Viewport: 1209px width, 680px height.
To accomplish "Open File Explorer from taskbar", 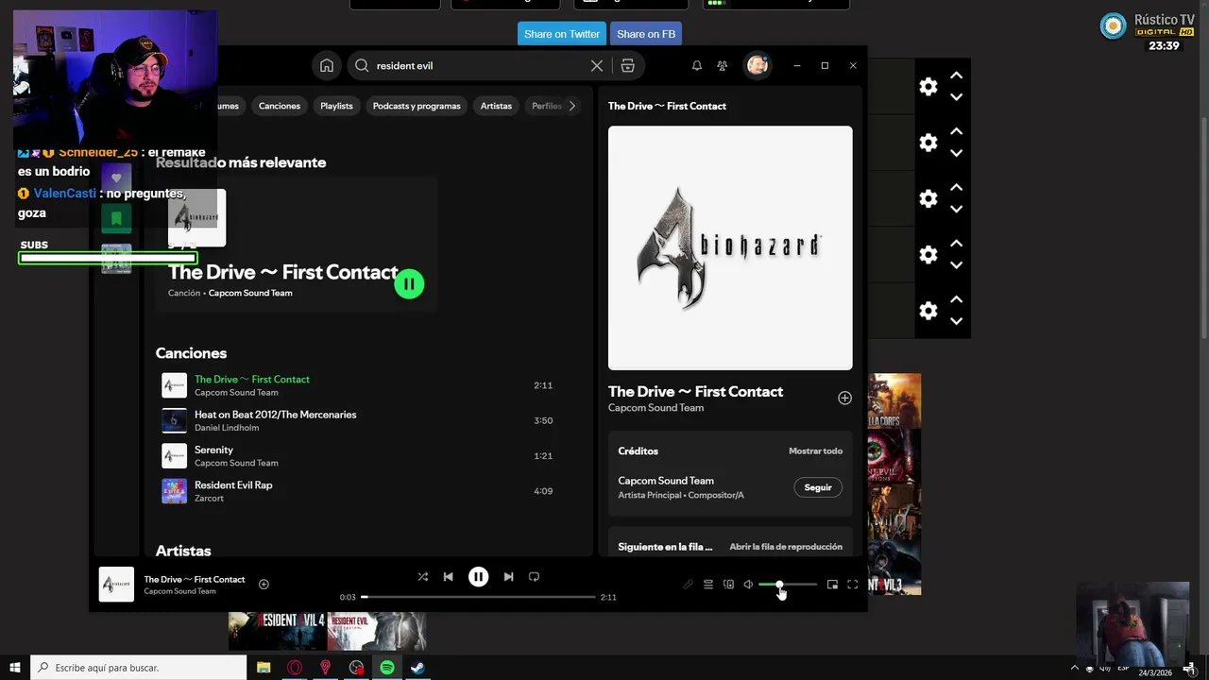I will (264, 668).
